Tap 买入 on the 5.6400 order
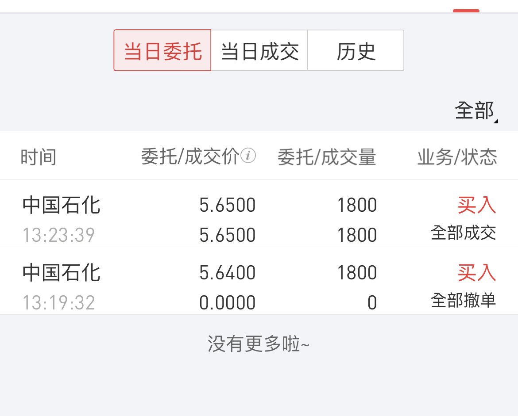This screenshot has height=416, width=518. 477,272
